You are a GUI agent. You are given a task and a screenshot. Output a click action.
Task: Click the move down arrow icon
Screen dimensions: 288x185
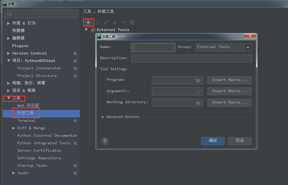click(x=123, y=23)
